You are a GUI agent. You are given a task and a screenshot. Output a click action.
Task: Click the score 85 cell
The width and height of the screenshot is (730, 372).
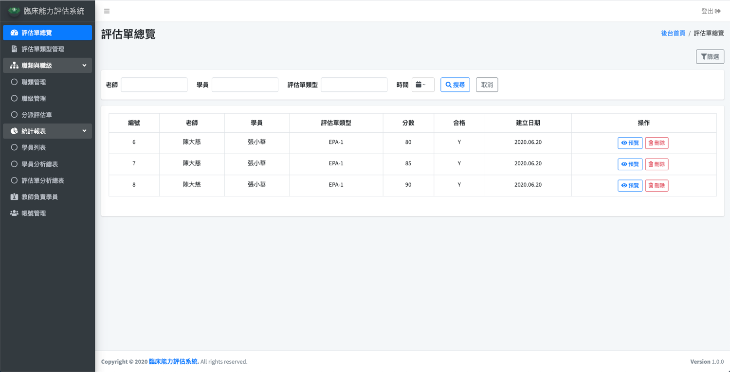(x=408, y=163)
